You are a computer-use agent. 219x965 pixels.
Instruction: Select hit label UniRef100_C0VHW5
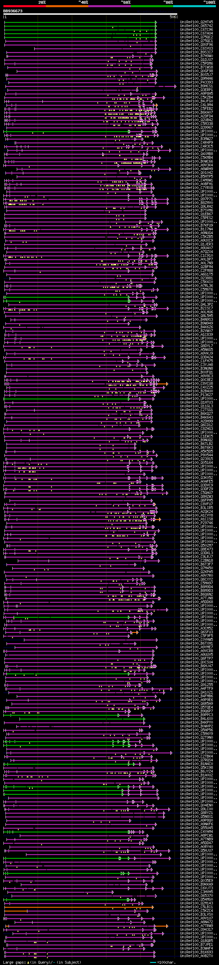click(196, 639)
